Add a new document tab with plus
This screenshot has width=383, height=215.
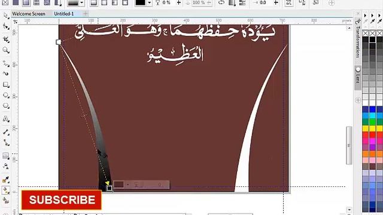[x=86, y=14]
